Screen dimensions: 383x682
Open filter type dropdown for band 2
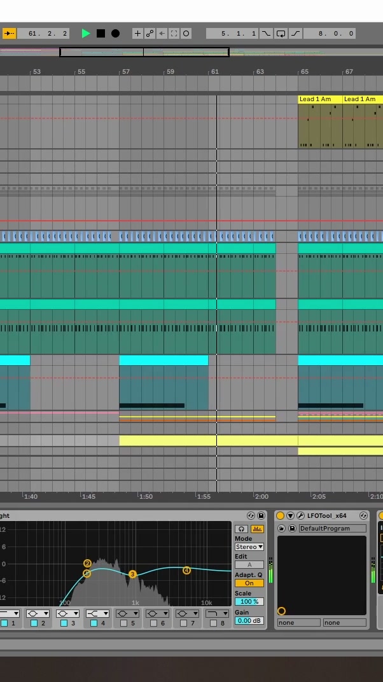(x=38, y=613)
